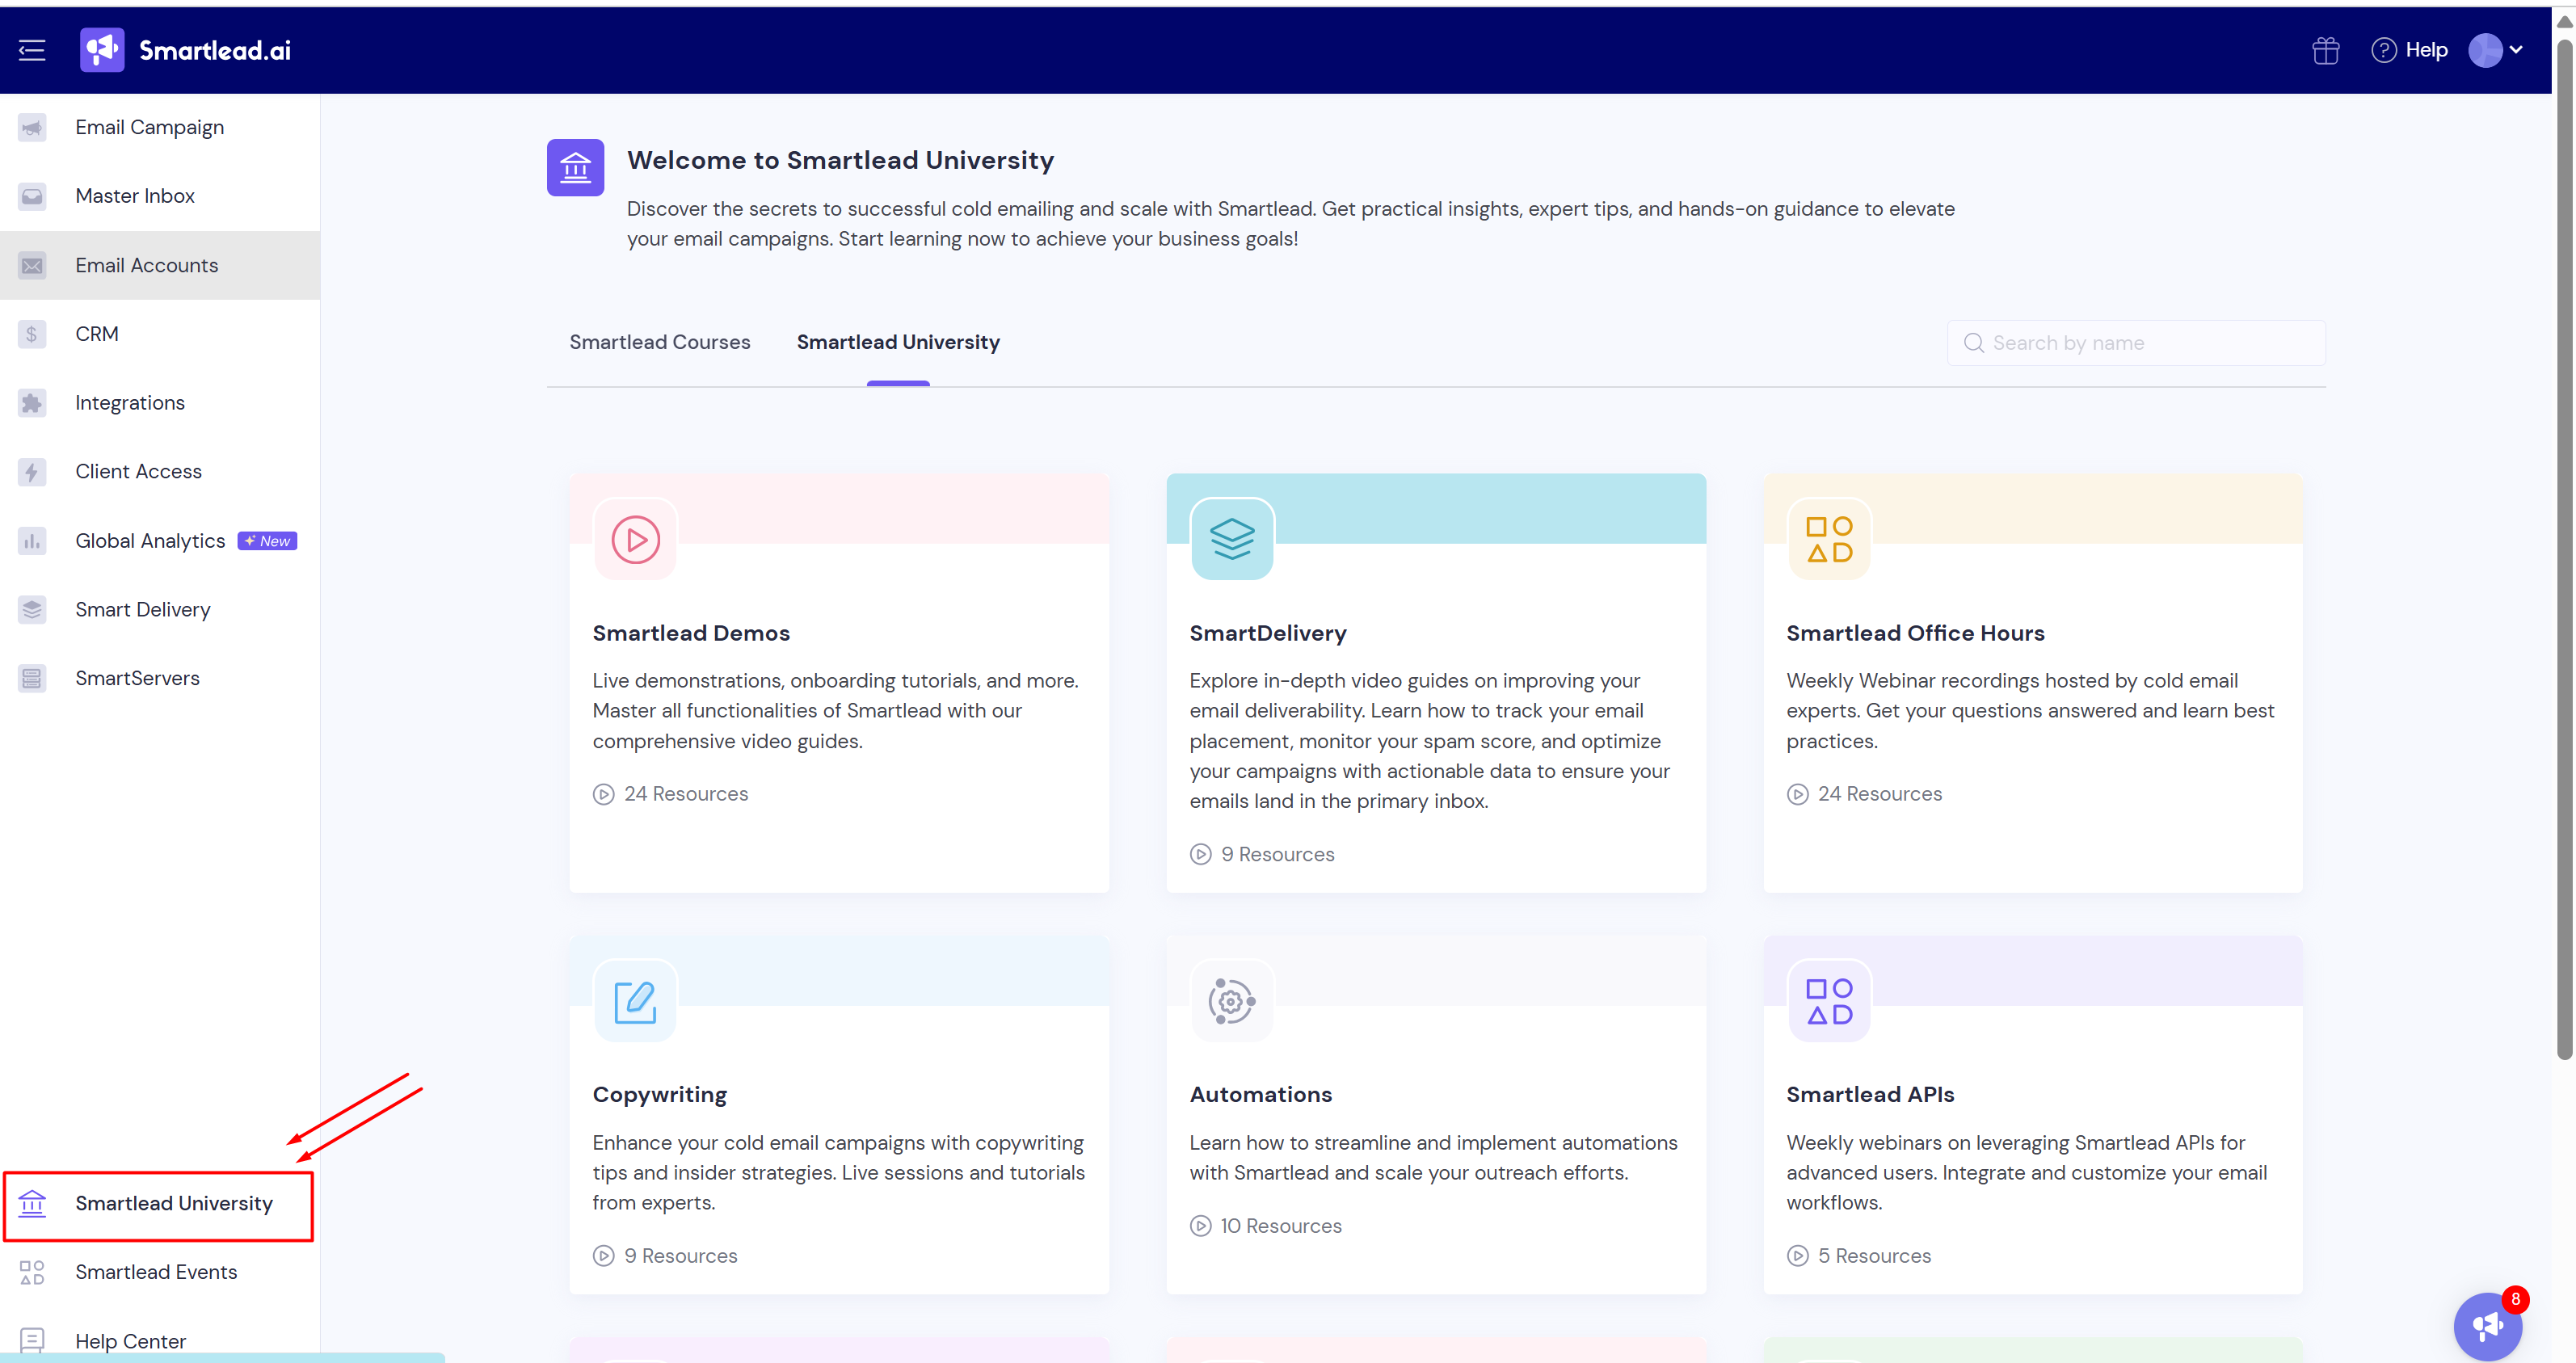Collapse the sidebar using the hamburger icon
Viewport: 2576px width, 1363px height.
(x=32, y=50)
